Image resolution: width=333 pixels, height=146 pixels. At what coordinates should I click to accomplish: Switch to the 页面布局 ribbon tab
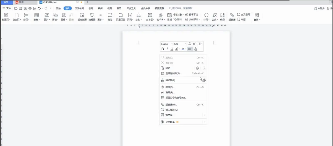(79, 9)
